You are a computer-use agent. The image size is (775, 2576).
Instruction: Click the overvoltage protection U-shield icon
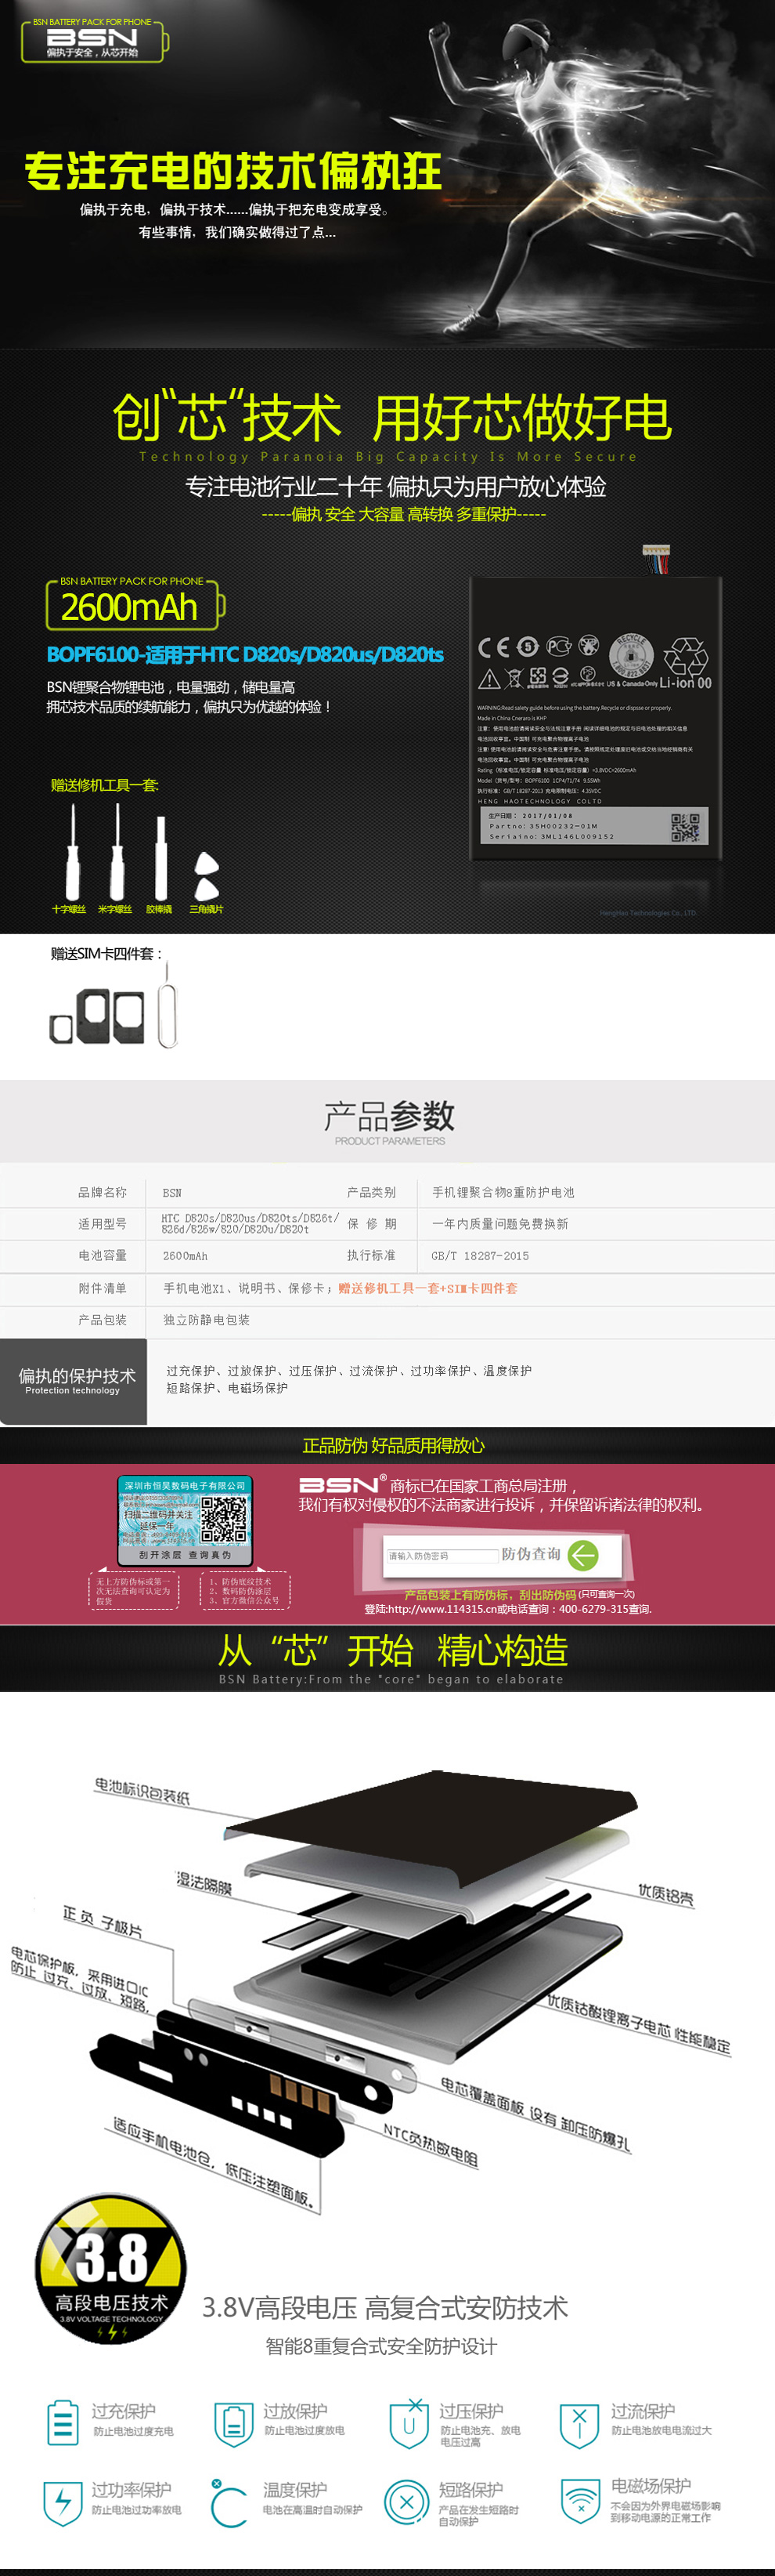[x=409, y=2423]
